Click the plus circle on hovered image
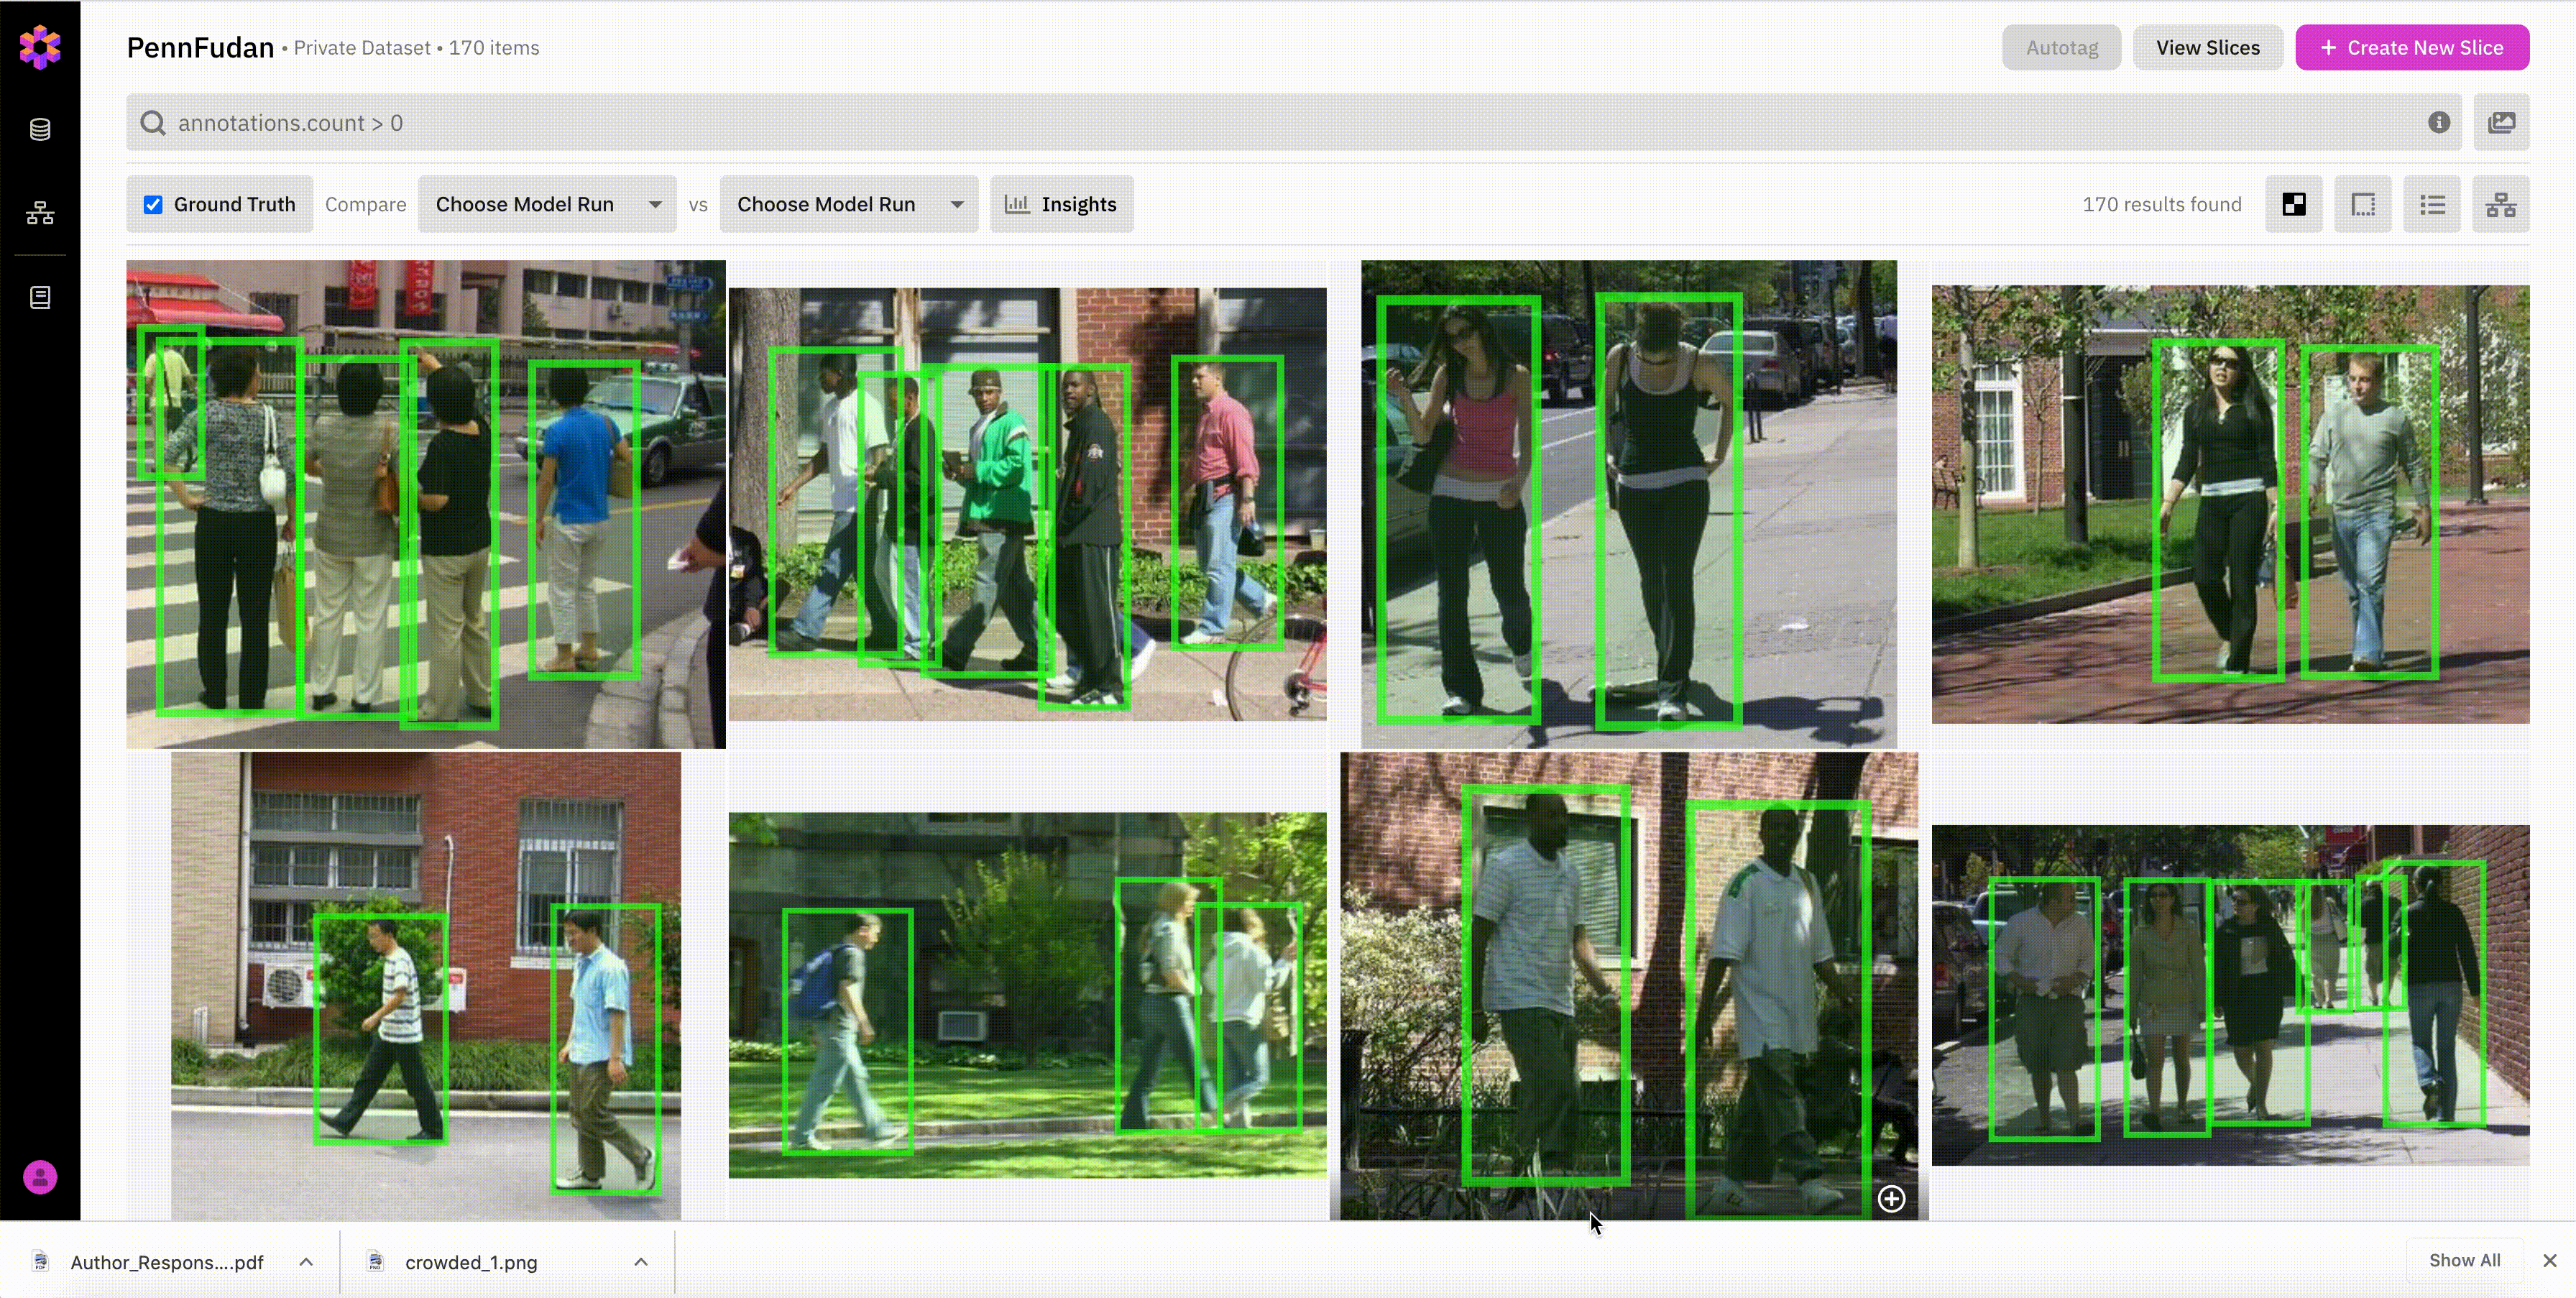This screenshot has width=2576, height=1298. 1891,1198
